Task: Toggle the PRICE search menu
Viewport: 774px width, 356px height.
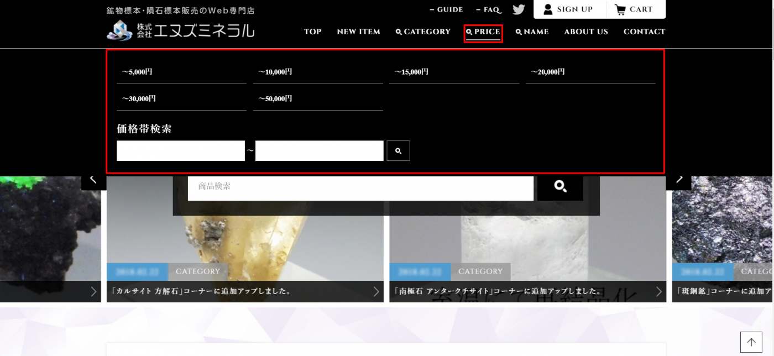Action: pos(483,33)
